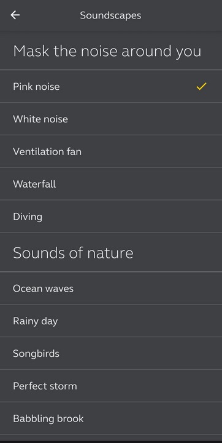
Task: Play the bird-themed nature sound entry
Action: [111, 353]
